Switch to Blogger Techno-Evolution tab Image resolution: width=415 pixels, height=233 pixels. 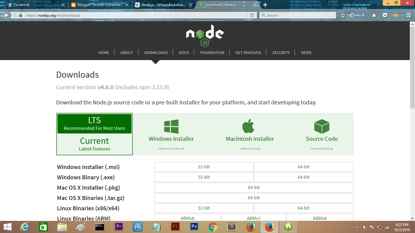[x=100, y=5]
